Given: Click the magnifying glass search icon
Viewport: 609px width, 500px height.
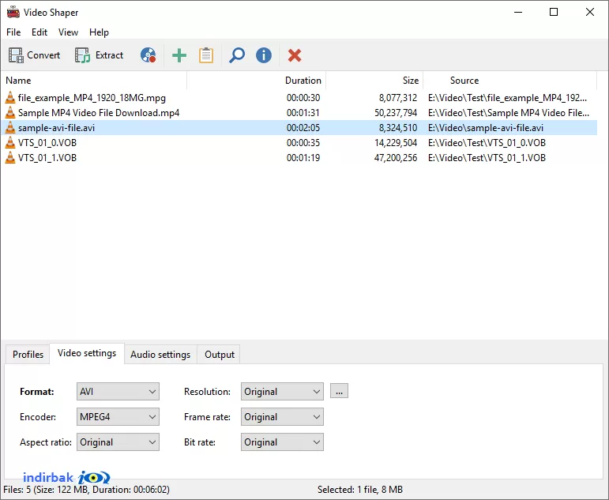Looking at the screenshot, I should 237,55.
